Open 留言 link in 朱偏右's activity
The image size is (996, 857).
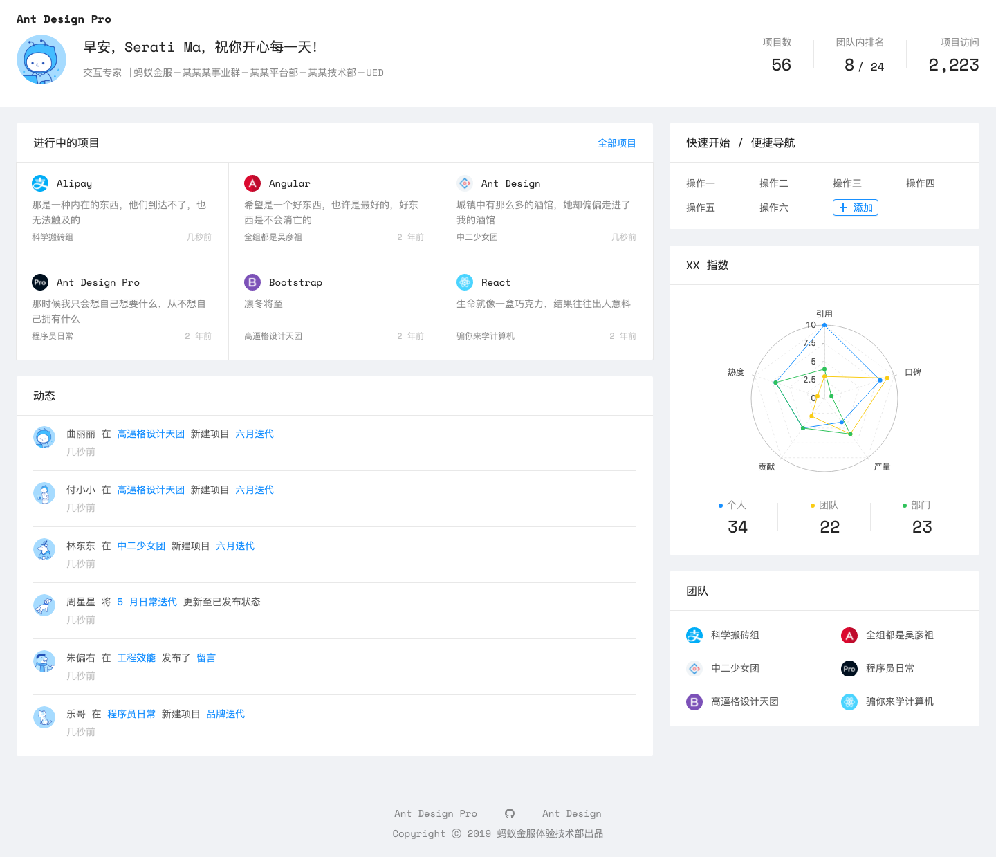[x=206, y=658]
